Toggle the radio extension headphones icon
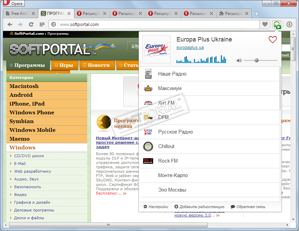 coord(277,25)
